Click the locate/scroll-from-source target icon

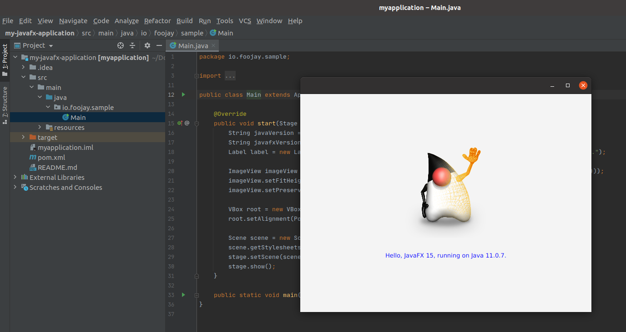tap(121, 45)
